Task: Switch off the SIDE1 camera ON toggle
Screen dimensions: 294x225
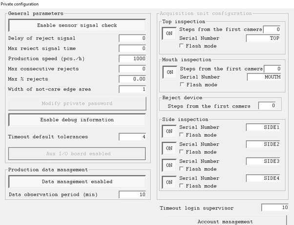Action: [169, 131]
